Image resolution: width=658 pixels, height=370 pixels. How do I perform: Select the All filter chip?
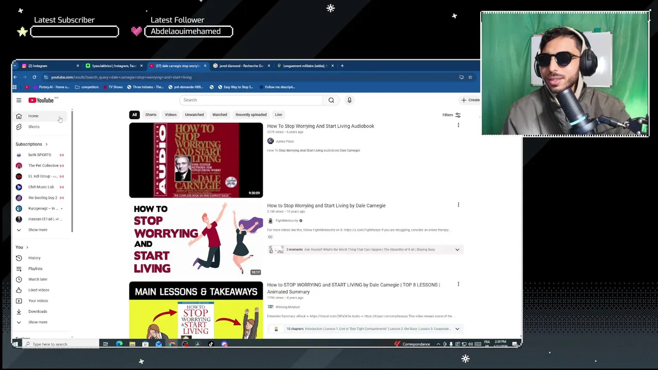(x=134, y=115)
